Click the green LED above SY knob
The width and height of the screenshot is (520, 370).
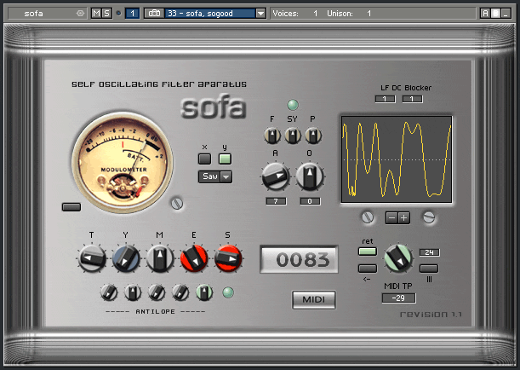293,105
